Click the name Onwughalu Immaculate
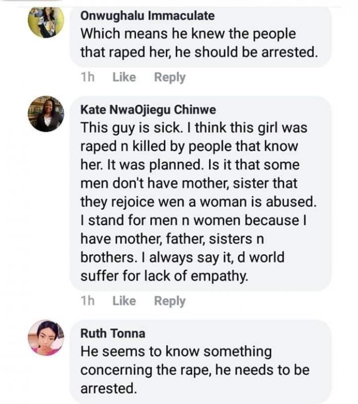The height and width of the screenshot is (404, 358). click(147, 16)
